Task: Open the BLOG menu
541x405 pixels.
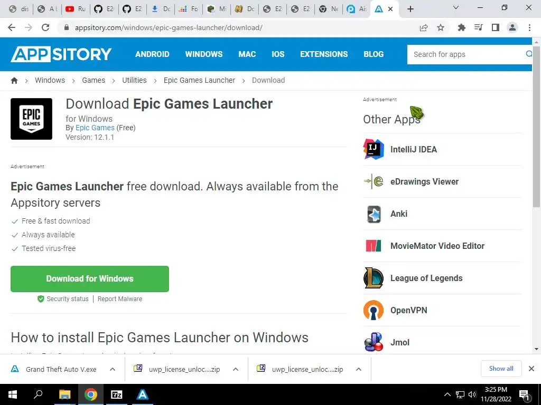Action: pos(374,54)
